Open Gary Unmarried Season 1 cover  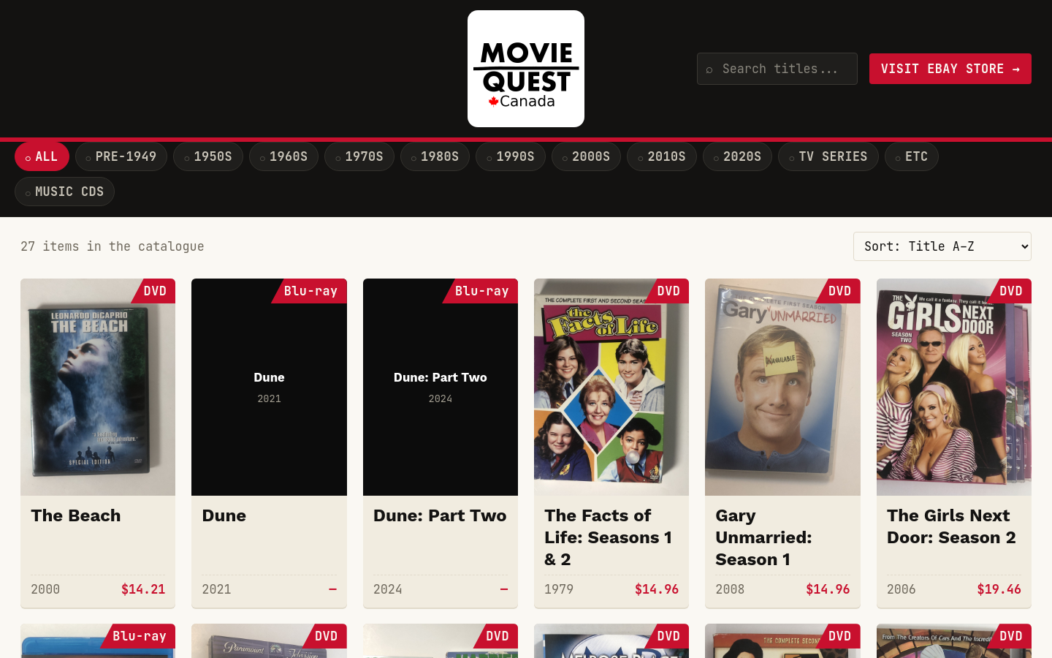pos(782,387)
